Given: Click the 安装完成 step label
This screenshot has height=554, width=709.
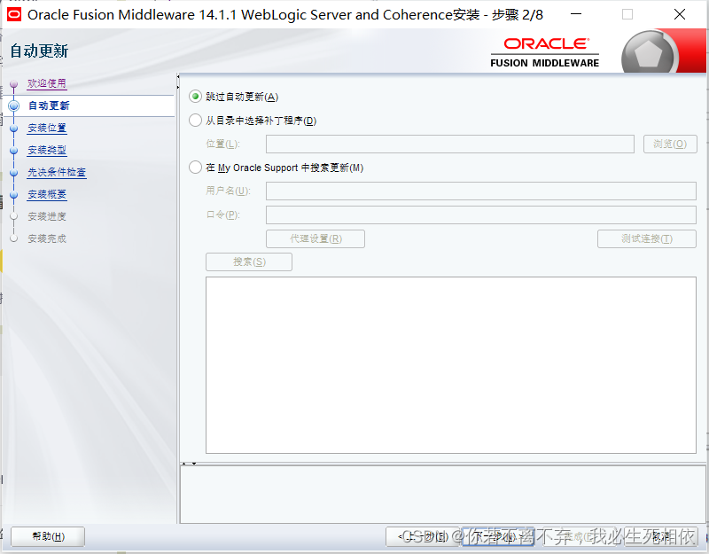Looking at the screenshot, I should point(47,238).
